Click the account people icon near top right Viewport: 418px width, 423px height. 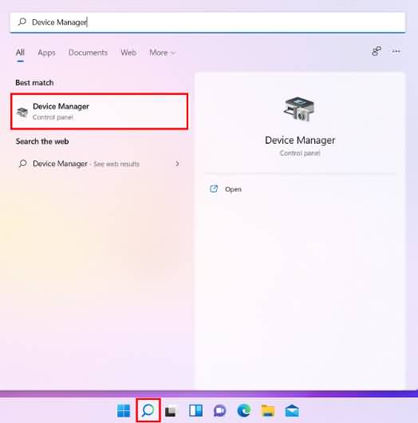(377, 51)
